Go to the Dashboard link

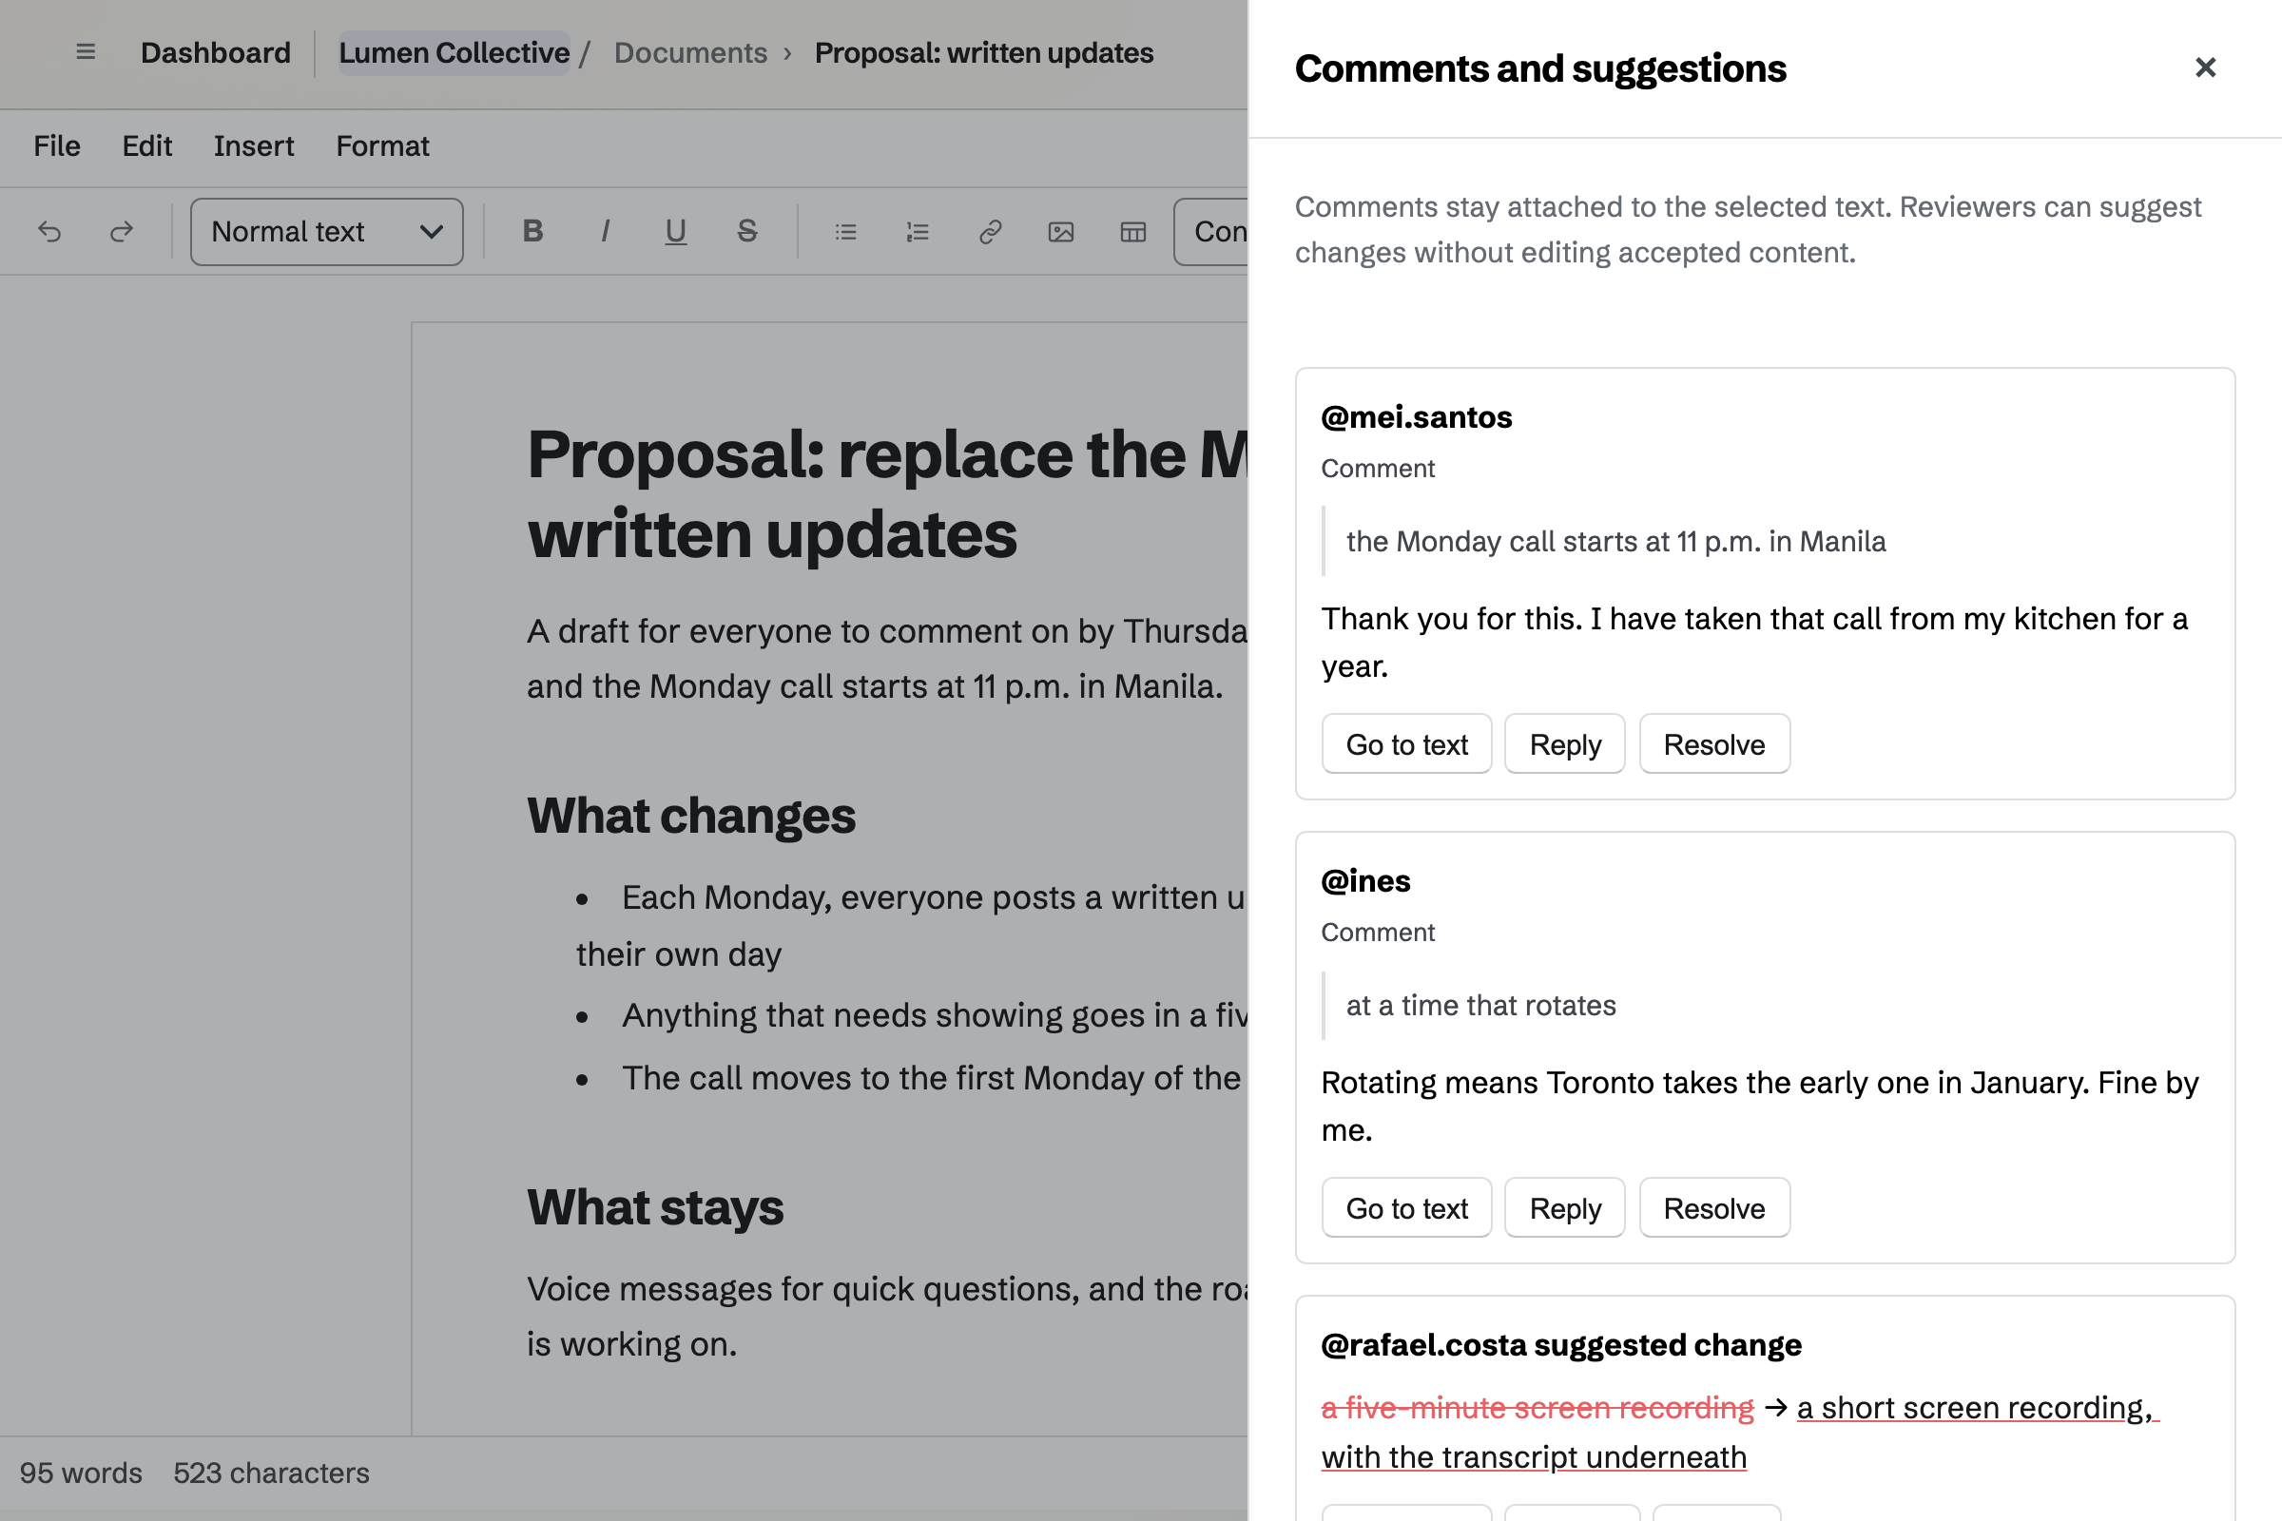click(216, 52)
